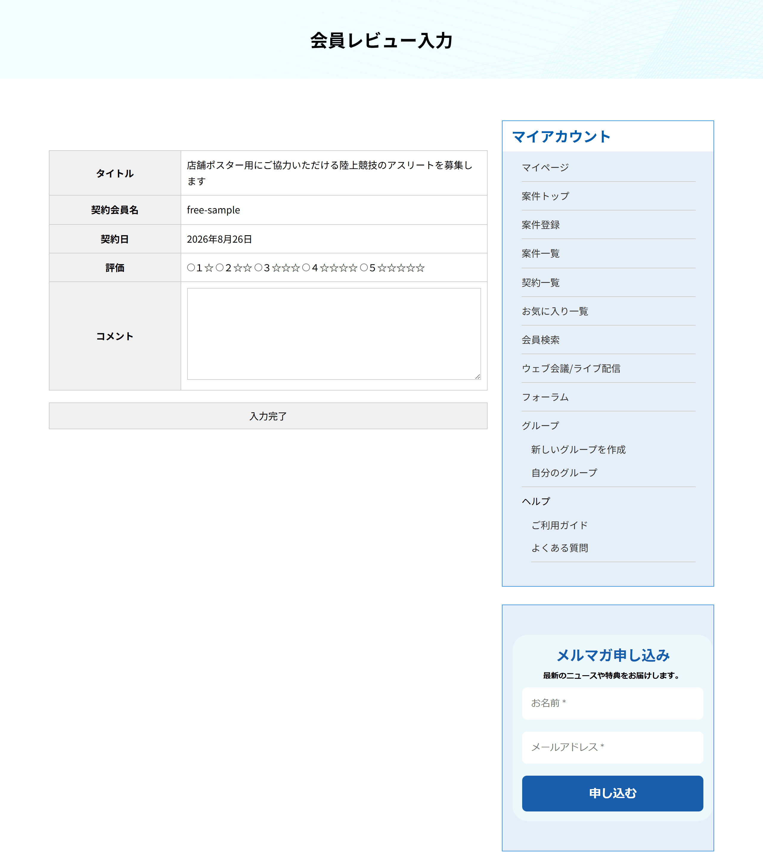Image resolution: width=763 pixels, height=866 pixels.
Task: Select 新しいグループを作成
Action: click(x=578, y=450)
